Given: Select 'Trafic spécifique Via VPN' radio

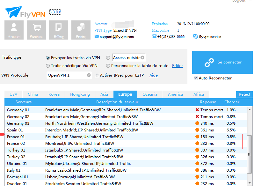Looking at the screenshot, I should point(47,66).
